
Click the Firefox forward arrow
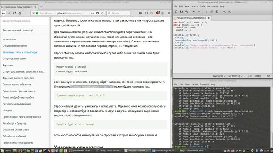point(9,13)
